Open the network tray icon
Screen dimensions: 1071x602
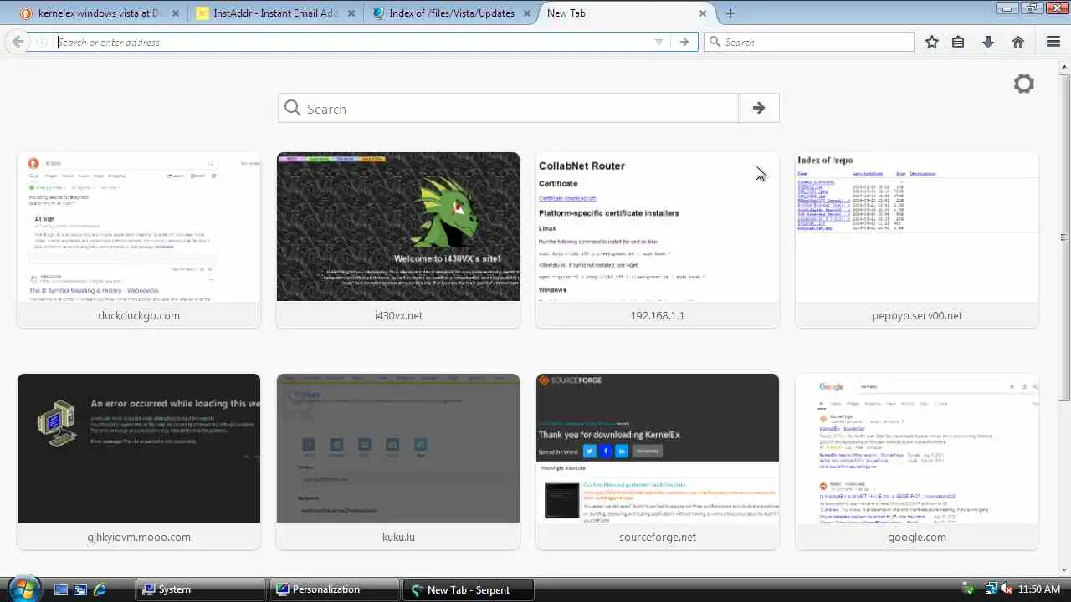click(x=991, y=589)
